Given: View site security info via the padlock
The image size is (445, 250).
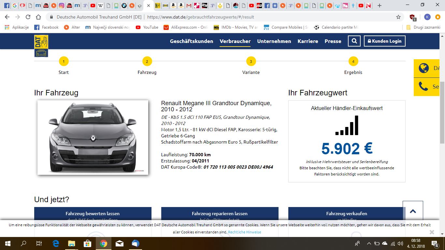Looking at the screenshot, I should tap(51, 17).
